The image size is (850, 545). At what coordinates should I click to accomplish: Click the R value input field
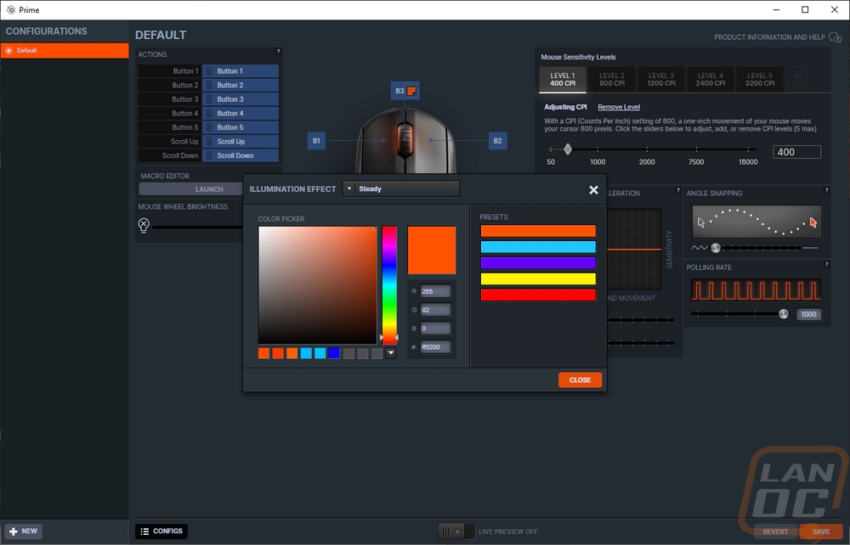pos(435,291)
